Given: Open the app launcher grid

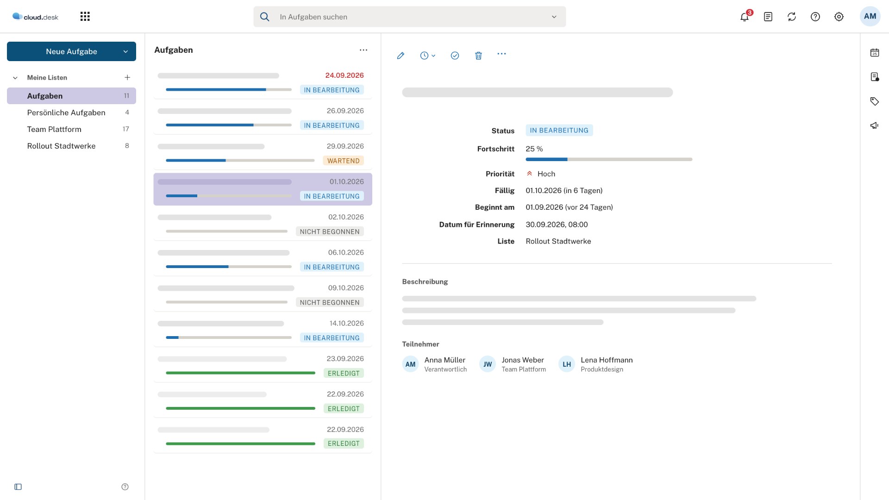Looking at the screenshot, I should point(85,17).
